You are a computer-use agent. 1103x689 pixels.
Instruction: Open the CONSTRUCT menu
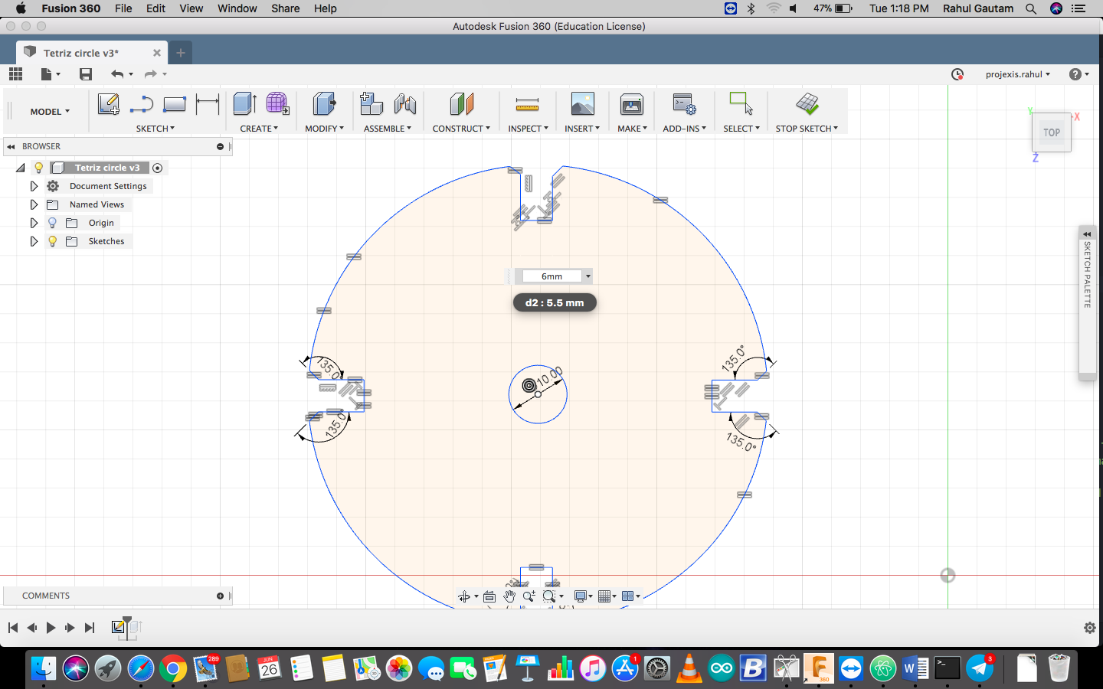[461, 129]
